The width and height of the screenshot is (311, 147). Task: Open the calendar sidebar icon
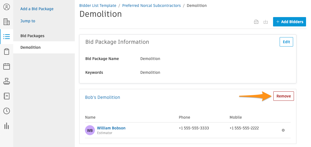pos(7,66)
